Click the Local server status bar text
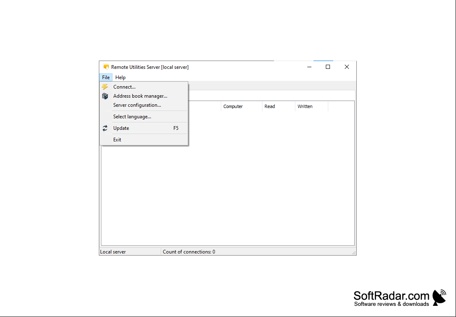 (x=113, y=252)
